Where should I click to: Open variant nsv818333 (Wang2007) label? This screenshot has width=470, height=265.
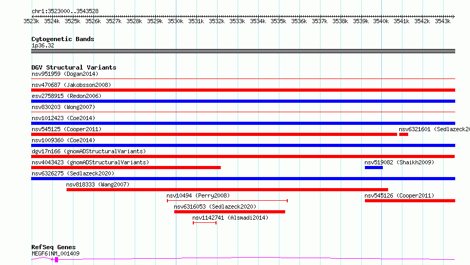(x=98, y=184)
